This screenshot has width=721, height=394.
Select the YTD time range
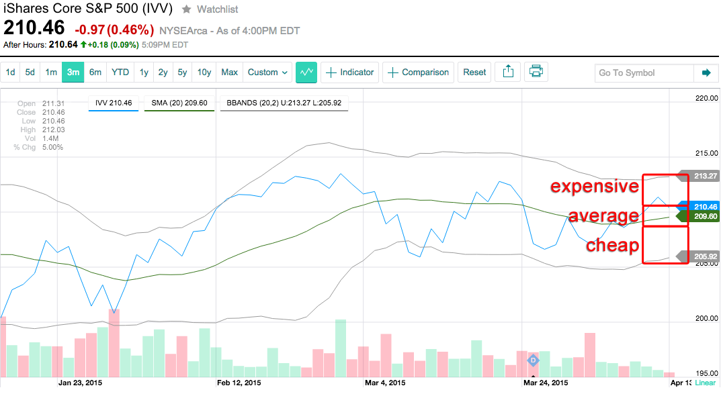(x=120, y=72)
